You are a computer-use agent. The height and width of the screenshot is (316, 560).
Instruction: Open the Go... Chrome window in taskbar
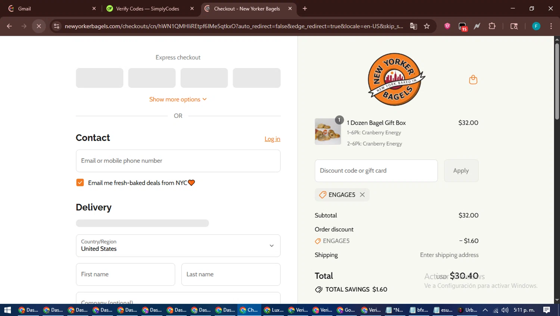346,310
